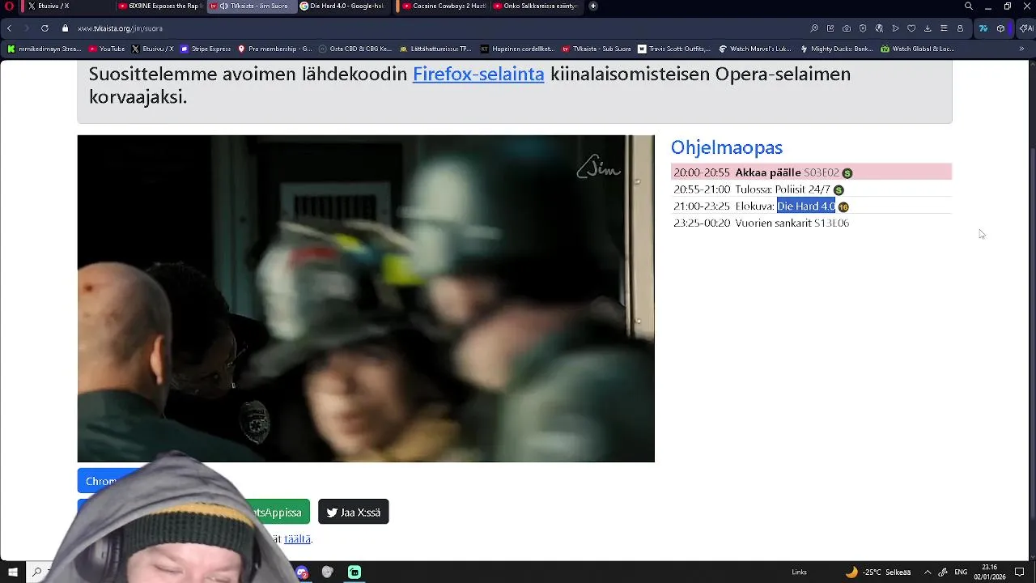Click the translate page globe icon
This screenshot has height=583, width=1036.
(879, 28)
